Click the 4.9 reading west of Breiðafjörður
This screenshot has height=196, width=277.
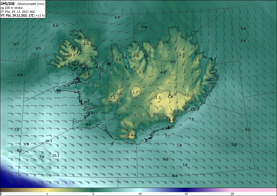pos(20,75)
